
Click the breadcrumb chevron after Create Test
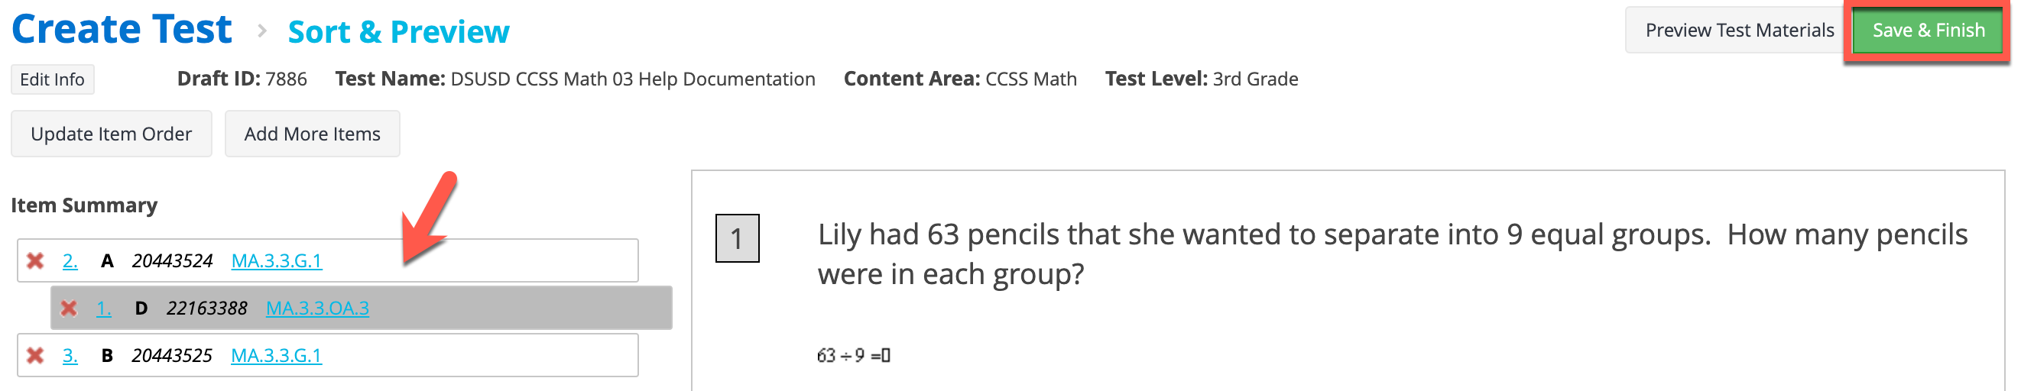(x=262, y=31)
